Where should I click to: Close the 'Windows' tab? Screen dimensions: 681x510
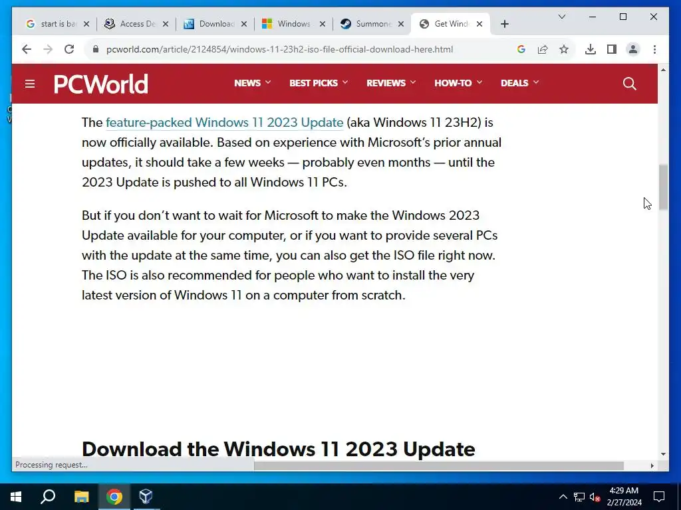323,24
